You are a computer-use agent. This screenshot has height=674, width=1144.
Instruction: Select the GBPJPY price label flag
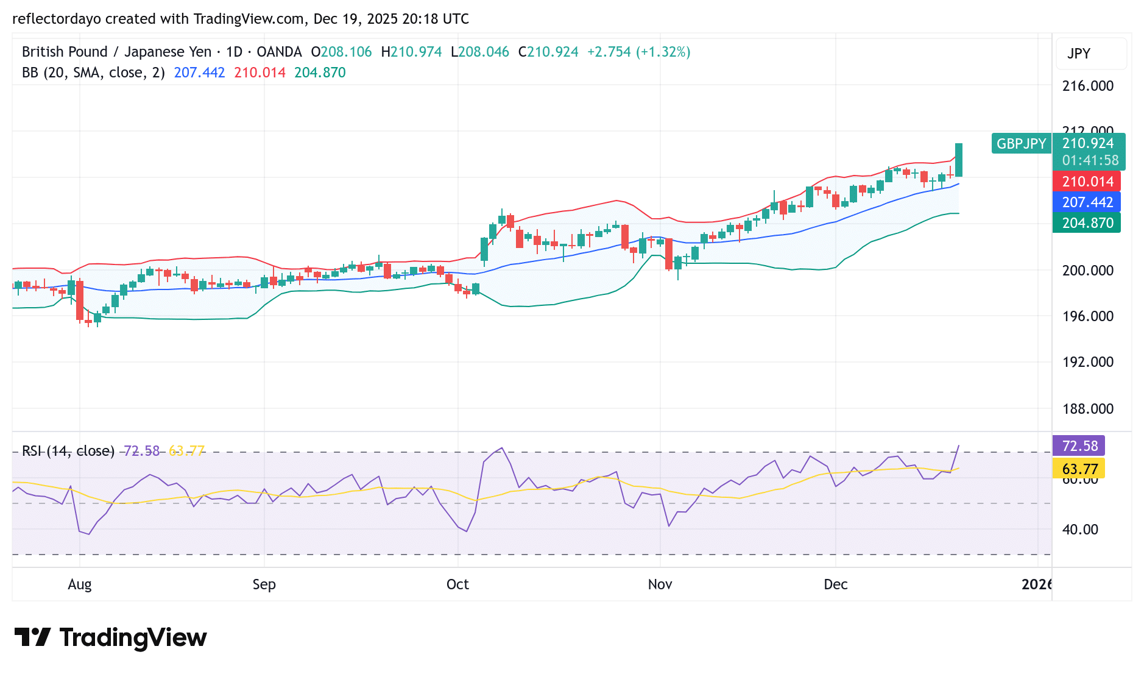(1021, 144)
